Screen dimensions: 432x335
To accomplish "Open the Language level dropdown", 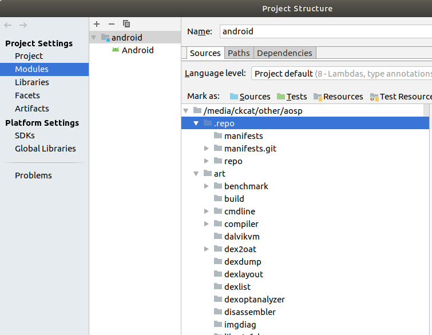I will tap(341, 73).
